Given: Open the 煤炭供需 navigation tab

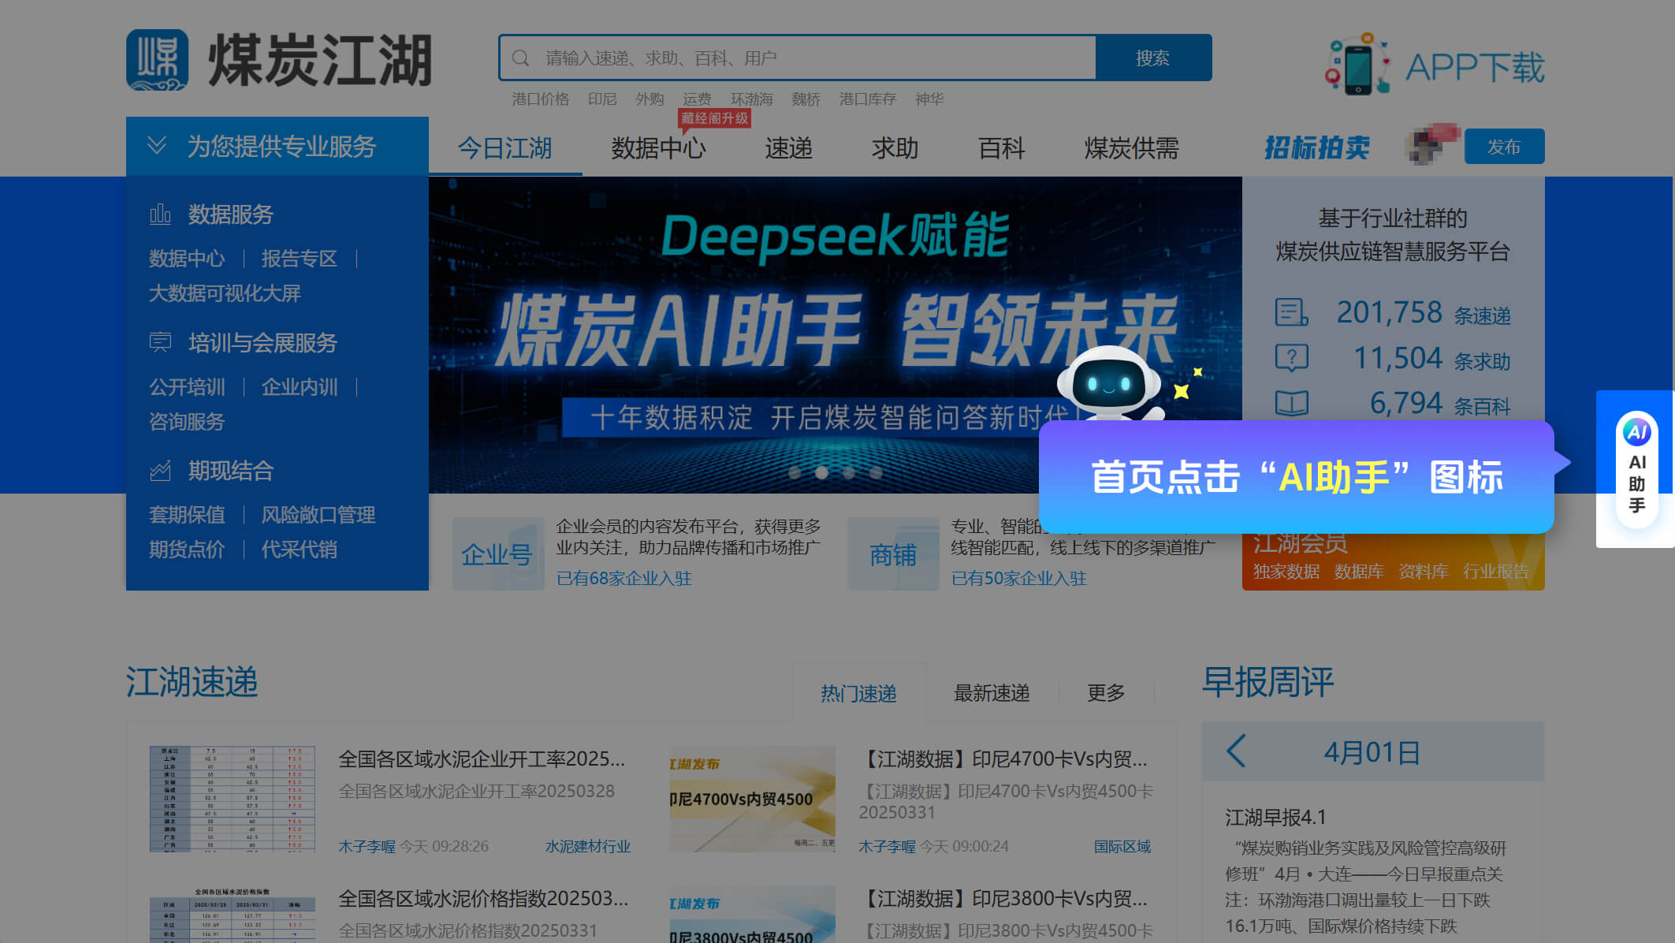Looking at the screenshot, I should (1132, 147).
